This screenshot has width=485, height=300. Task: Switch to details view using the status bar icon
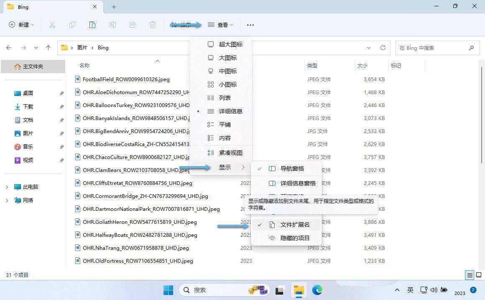pyautogui.click(x=469, y=275)
